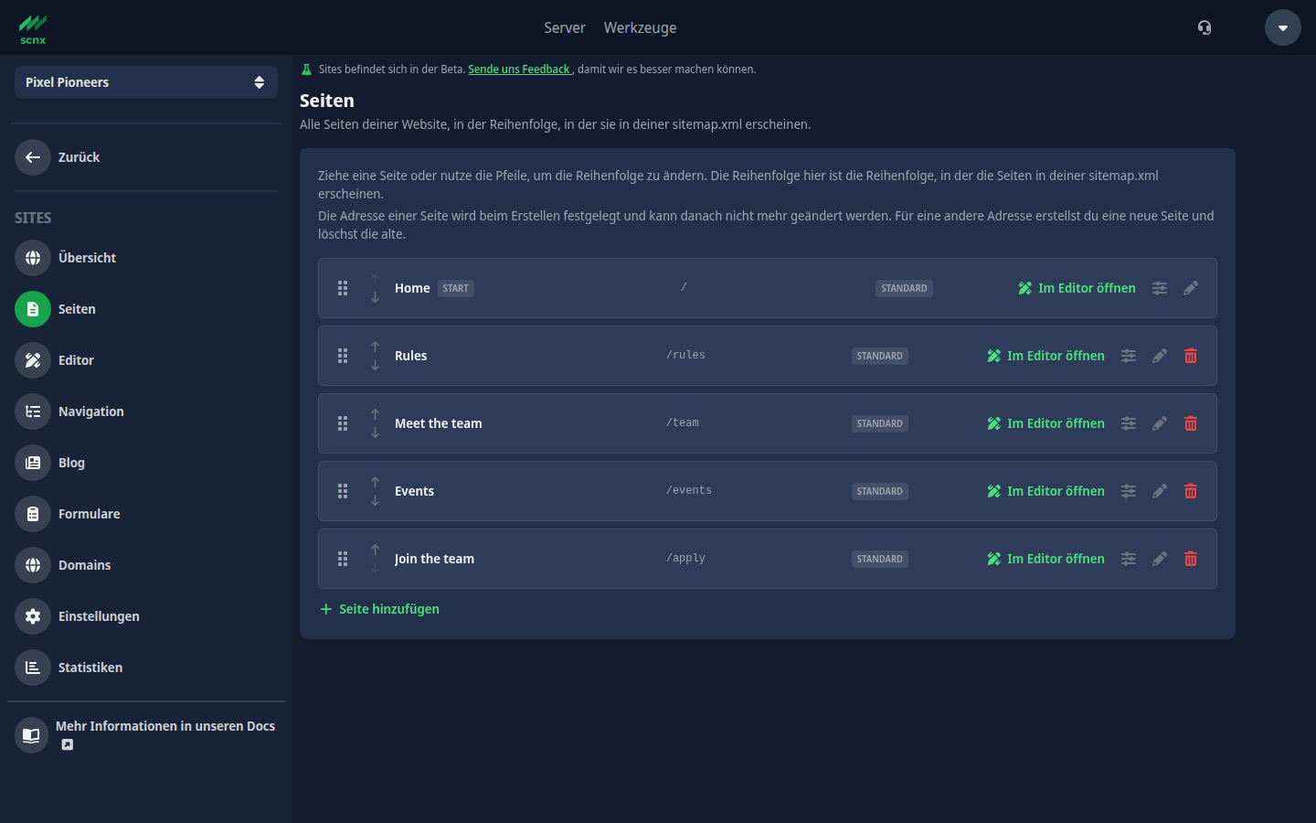Move Join the team page up
Screen dimensions: 1316x823
(375, 550)
